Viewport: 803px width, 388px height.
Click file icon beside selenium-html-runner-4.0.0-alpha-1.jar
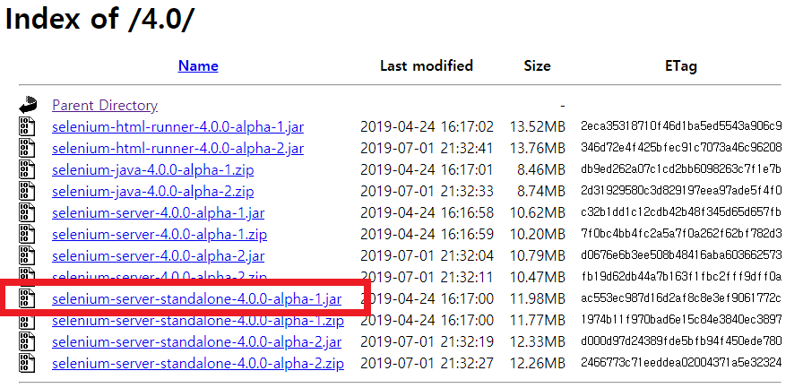pyautogui.click(x=27, y=126)
